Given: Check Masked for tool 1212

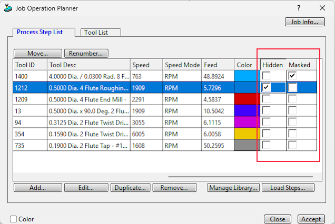Looking at the screenshot, I should pyautogui.click(x=292, y=87).
